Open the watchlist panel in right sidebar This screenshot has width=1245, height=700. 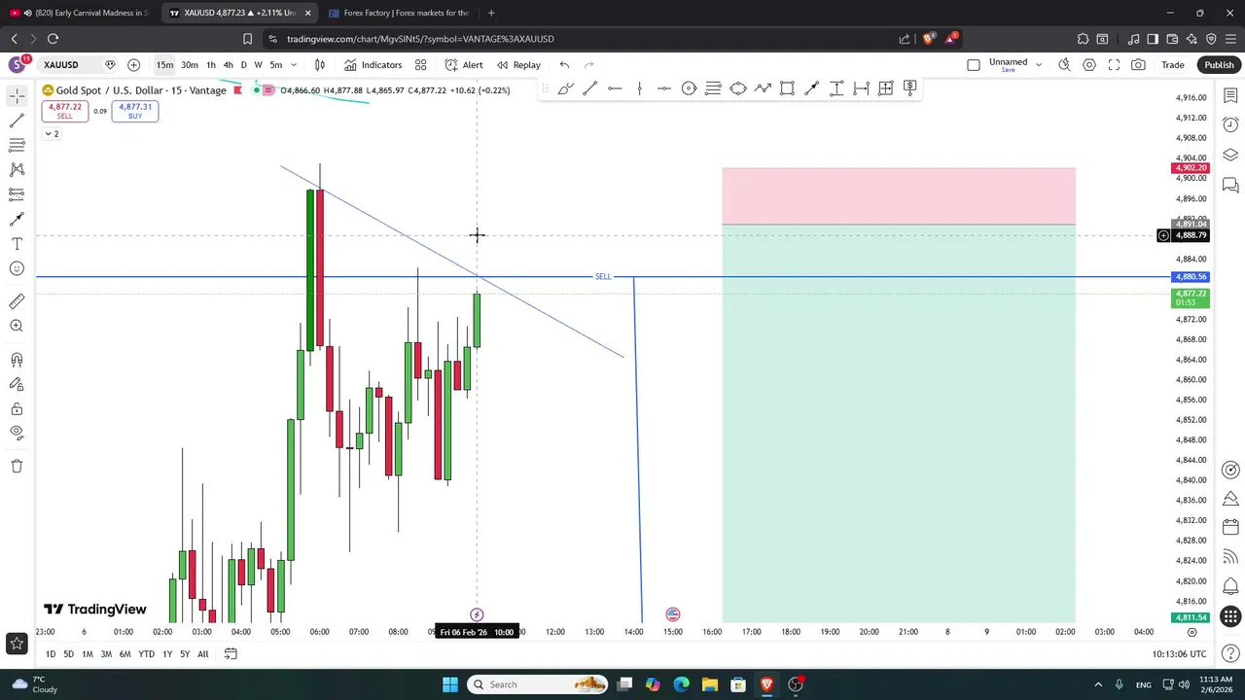[x=1230, y=96]
